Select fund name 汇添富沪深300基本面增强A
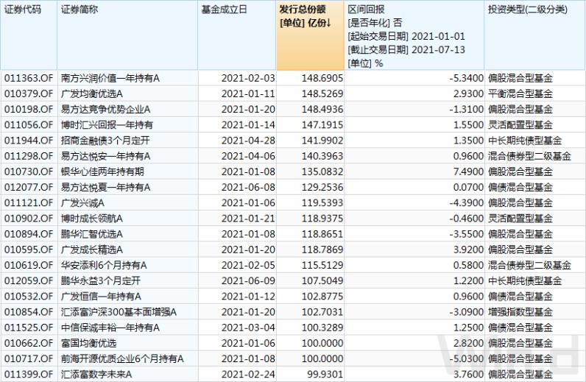The width and height of the screenshot is (586, 382). point(119,312)
